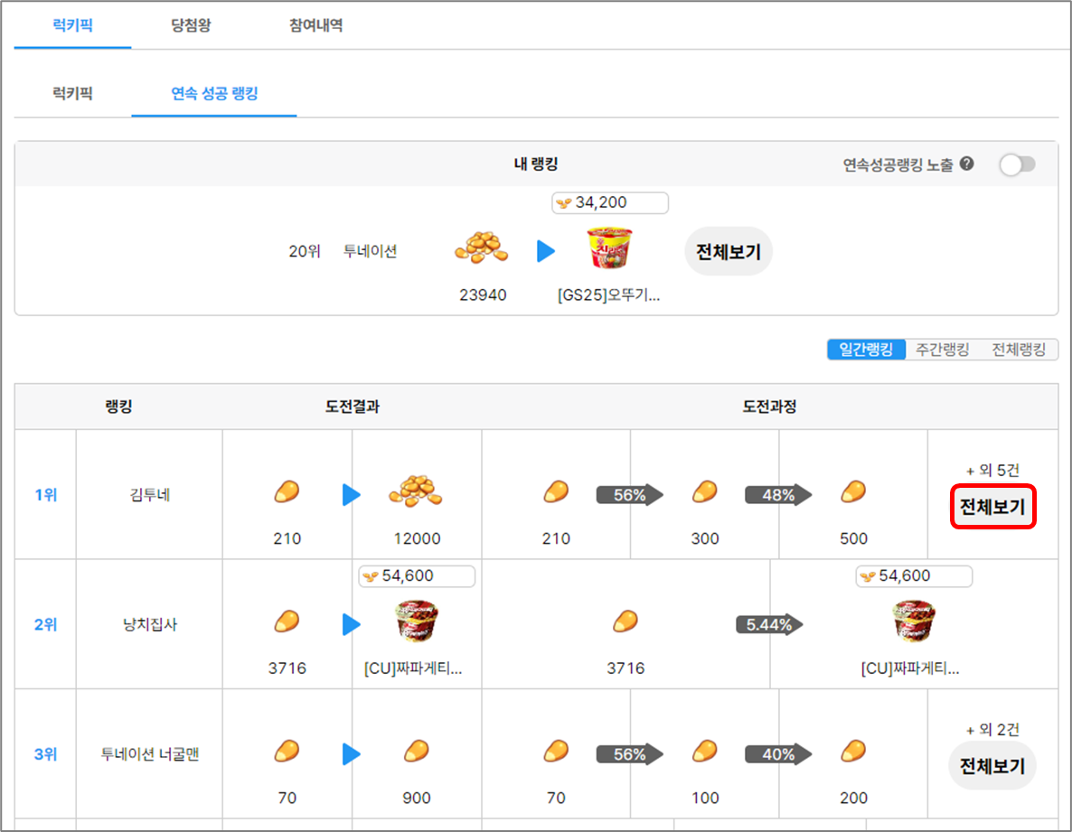Viewport: 1072px width, 832px height.
Task: Open 전체보기 in 내 랭킹 section
Action: (728, 252)
